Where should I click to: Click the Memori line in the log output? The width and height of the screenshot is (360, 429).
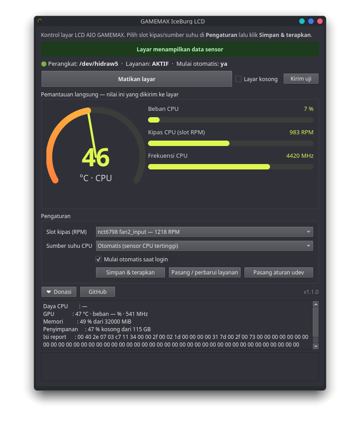click(x=87, y=321)
